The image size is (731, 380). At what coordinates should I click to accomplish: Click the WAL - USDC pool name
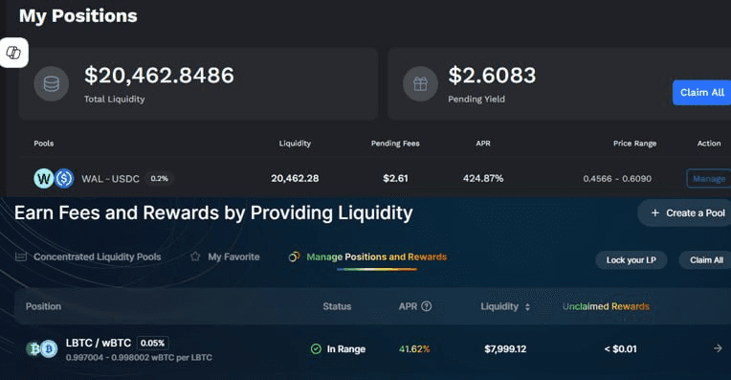(110, 179)
